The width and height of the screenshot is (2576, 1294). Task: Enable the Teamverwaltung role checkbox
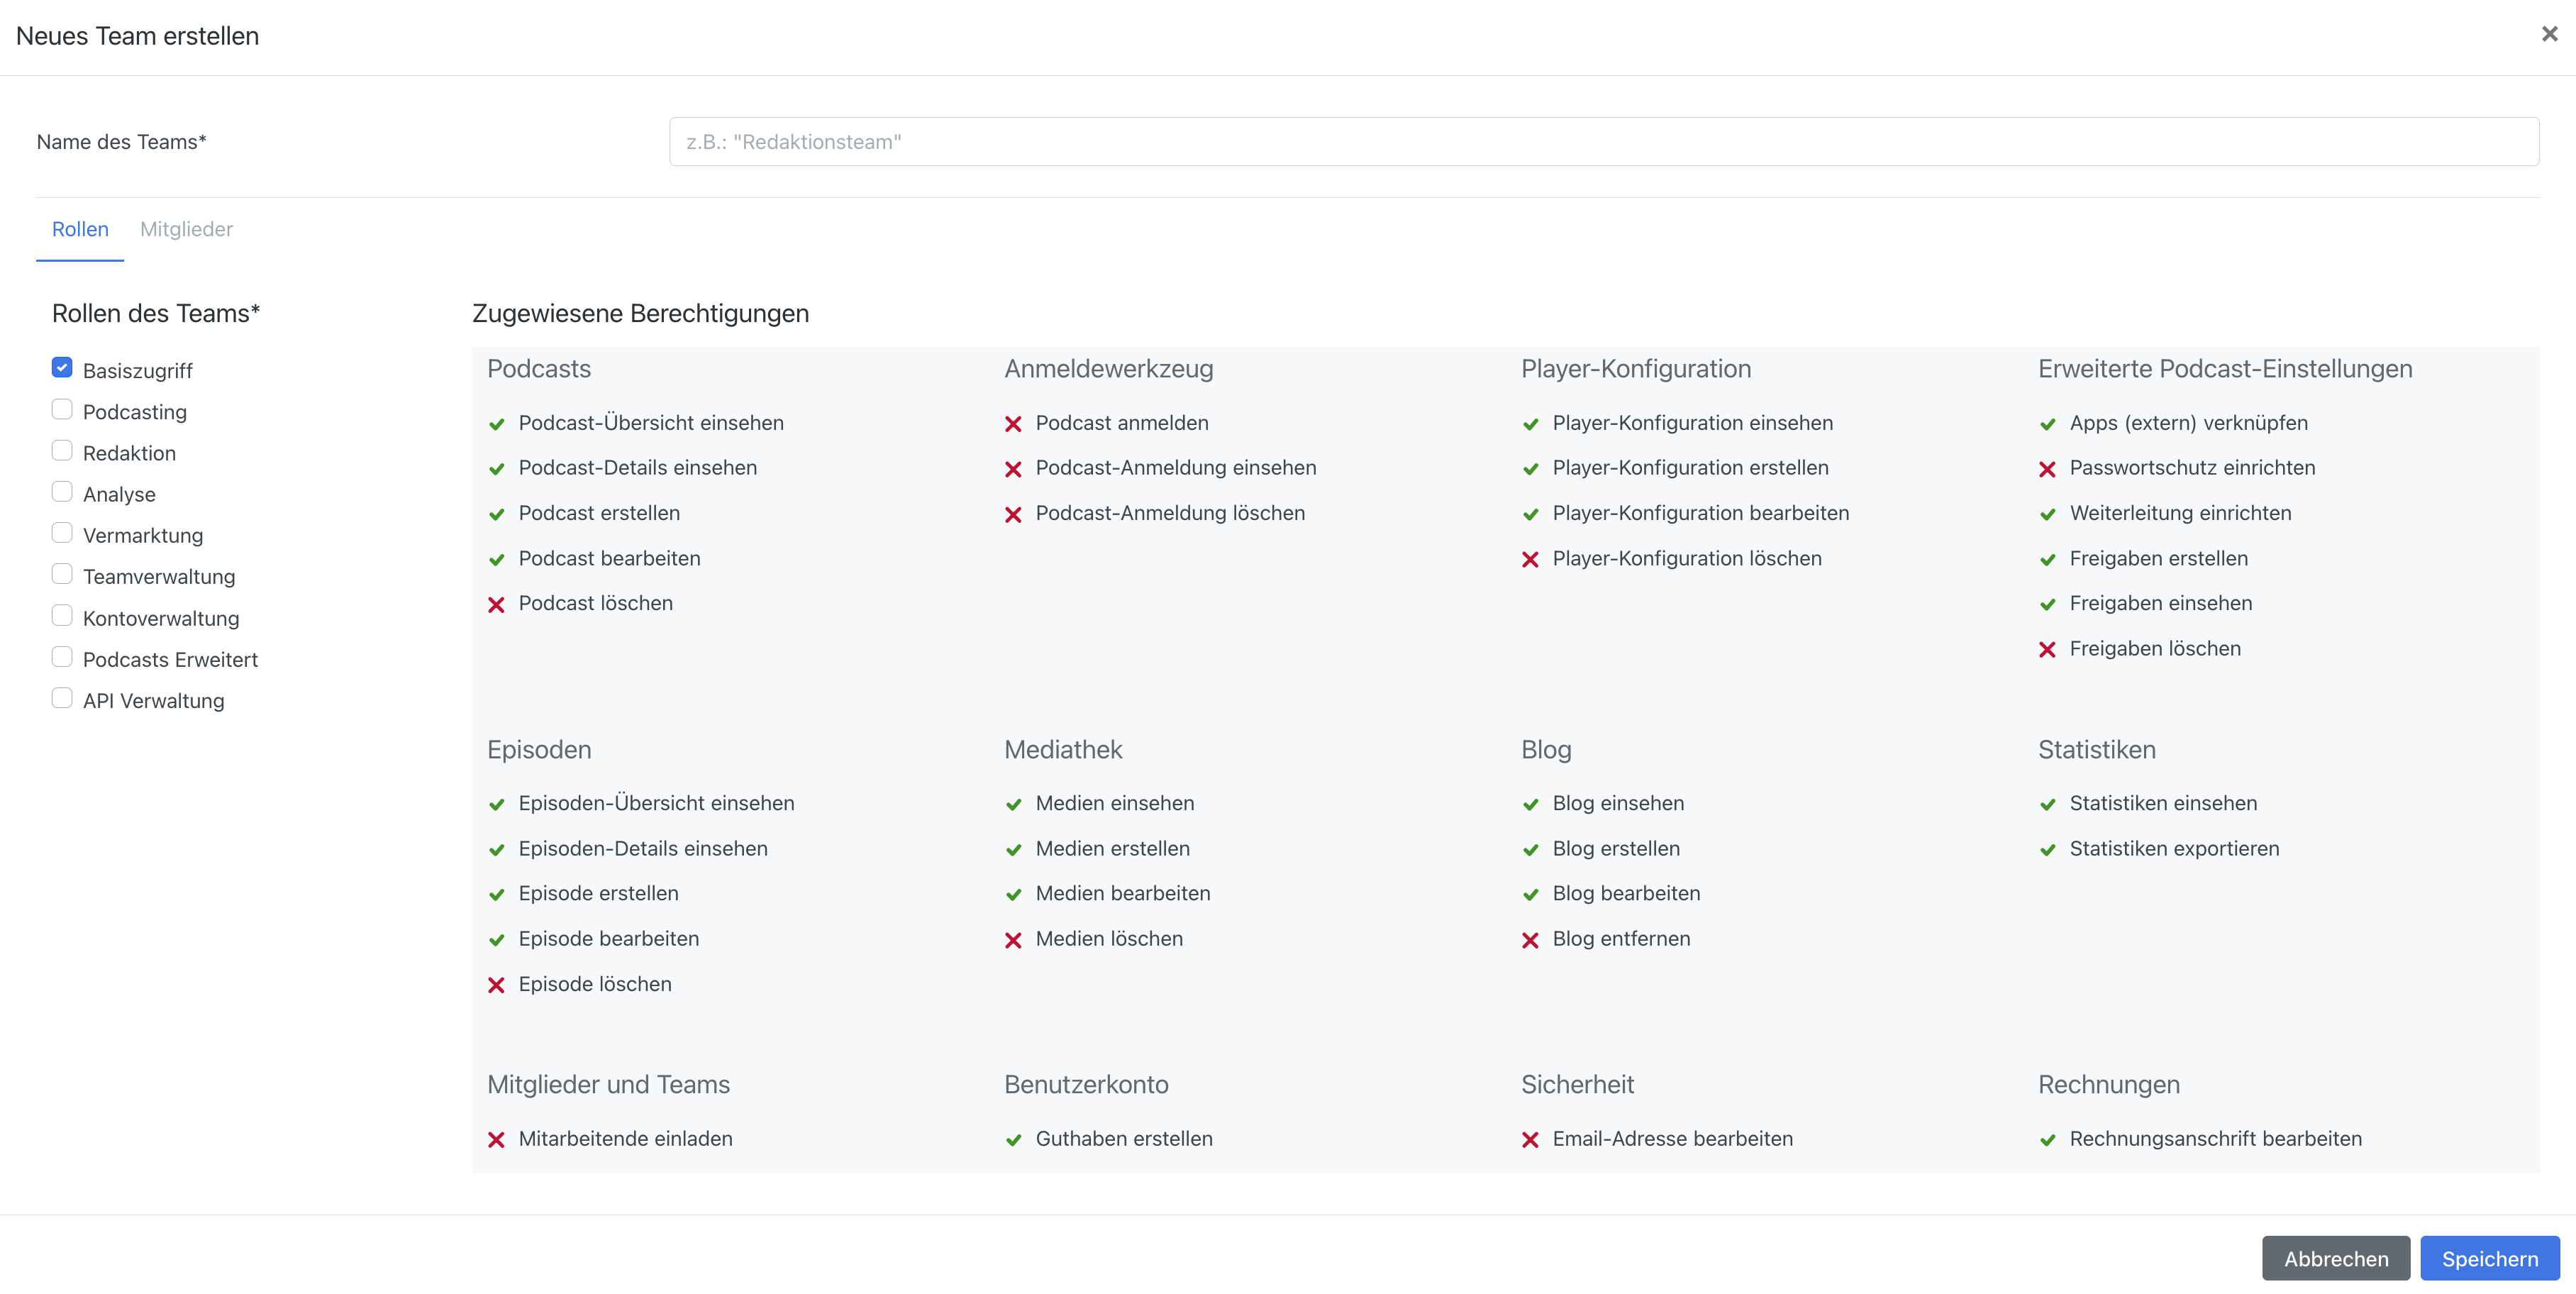[62, 574]
